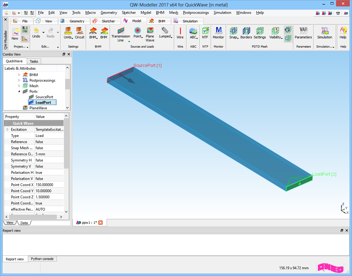Expand the Edit... group options

58,47
